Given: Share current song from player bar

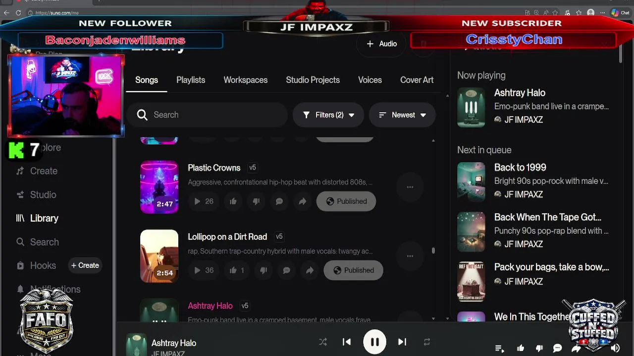Looking at the screenshot, I should pos(576,349).
